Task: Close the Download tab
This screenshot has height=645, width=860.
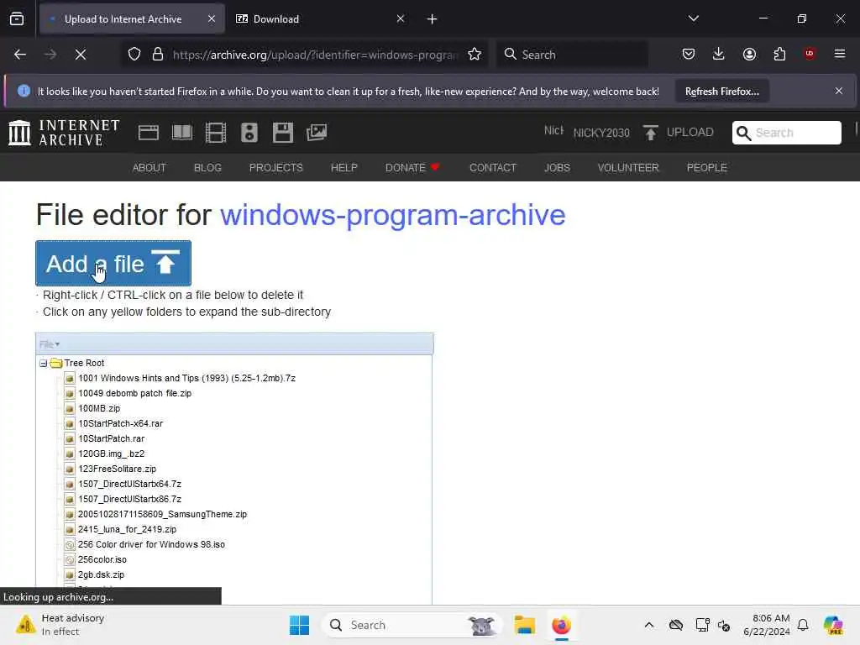Action: click(x=401, y=19)
